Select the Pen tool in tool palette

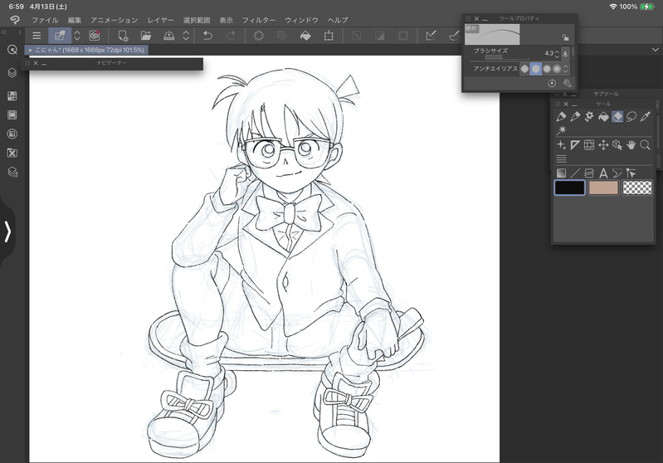pyautogui.click(x=561, y=116)
